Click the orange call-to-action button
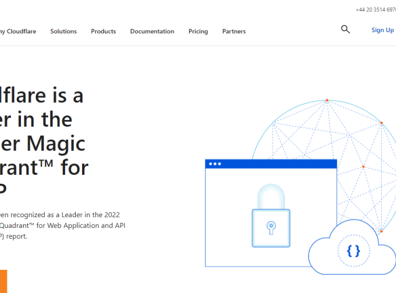 click(3, 281)
